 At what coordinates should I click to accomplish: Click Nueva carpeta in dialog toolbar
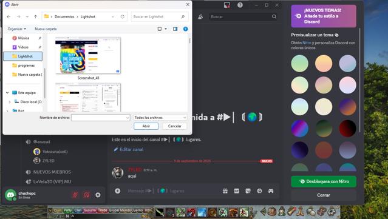pyautogui.click(x=46, y=29)
